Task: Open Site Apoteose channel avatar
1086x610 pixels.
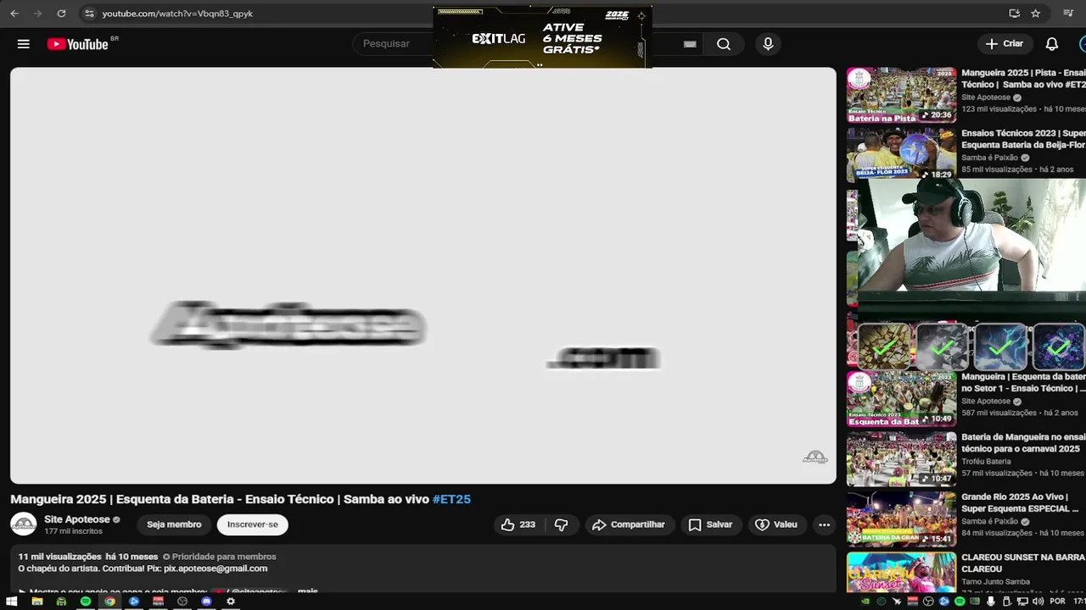Action: 24,524
